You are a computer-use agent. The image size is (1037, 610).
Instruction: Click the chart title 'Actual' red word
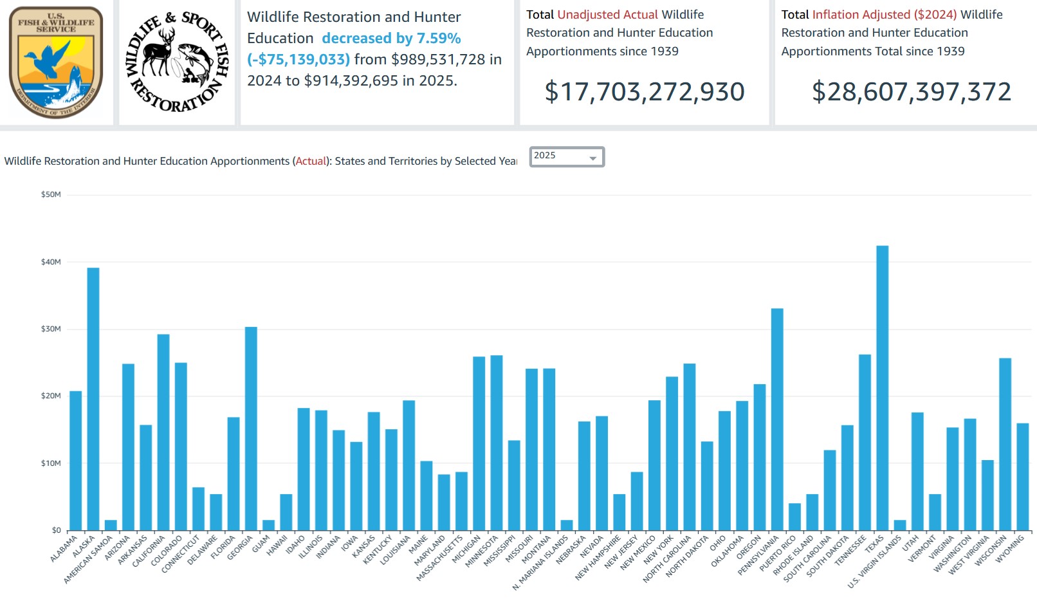tap(311, 161)
